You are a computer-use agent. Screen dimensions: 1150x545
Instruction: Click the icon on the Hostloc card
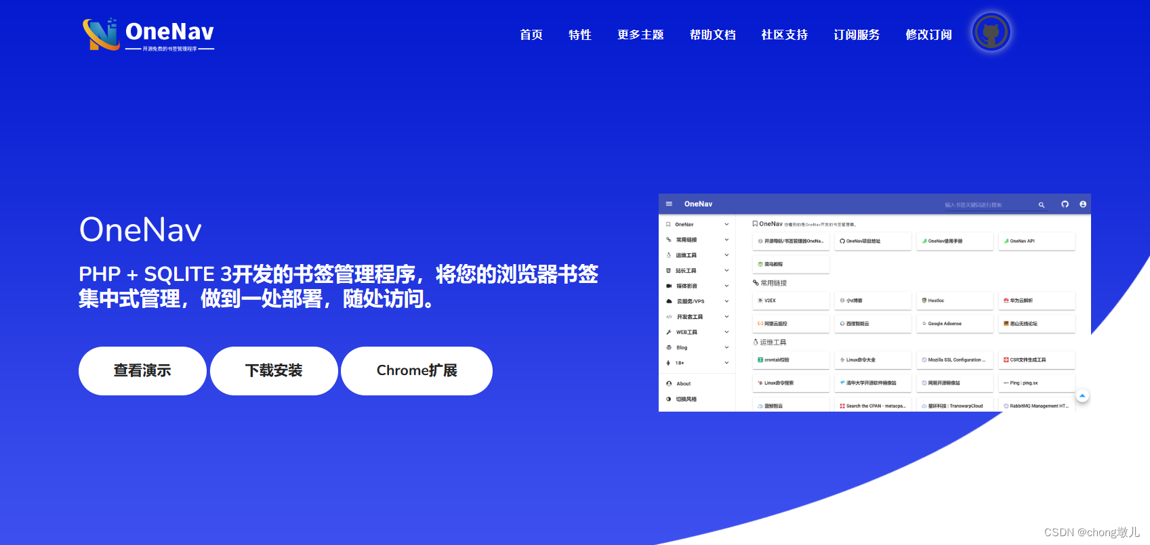click(924, 301)
